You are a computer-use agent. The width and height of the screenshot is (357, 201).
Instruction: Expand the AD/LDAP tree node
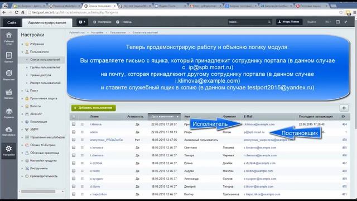pos(22,114)
